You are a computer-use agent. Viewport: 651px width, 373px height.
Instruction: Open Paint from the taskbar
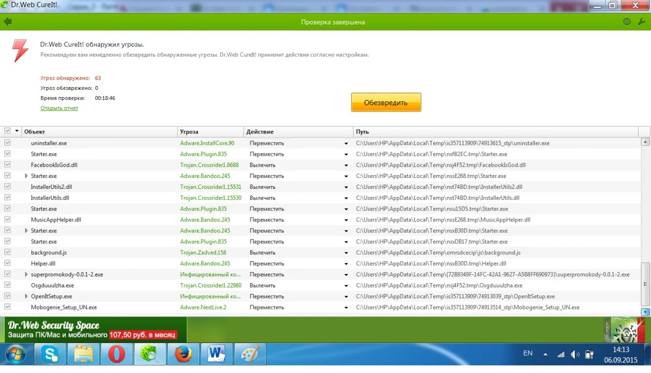[x=249, y=354]
